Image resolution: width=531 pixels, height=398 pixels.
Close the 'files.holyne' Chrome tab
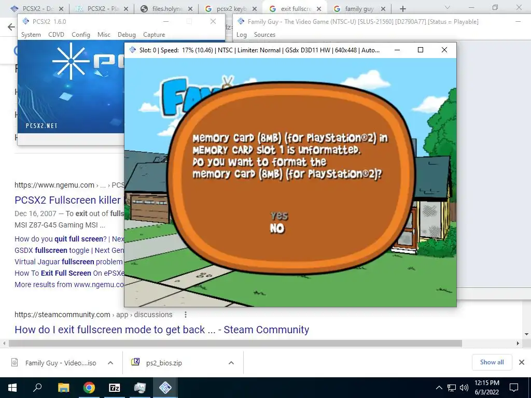tap(190, 9)
